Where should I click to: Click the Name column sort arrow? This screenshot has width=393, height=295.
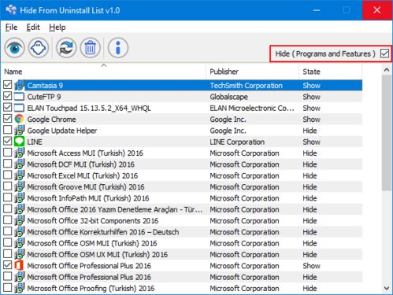point(104,65)
